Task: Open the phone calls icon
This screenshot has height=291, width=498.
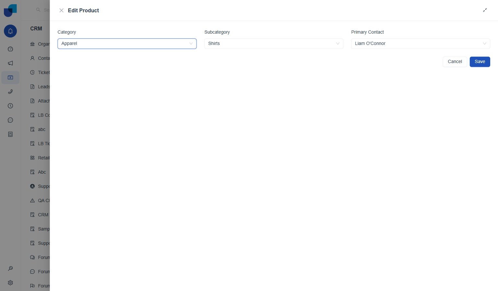Action: click(x=10, y=92)
